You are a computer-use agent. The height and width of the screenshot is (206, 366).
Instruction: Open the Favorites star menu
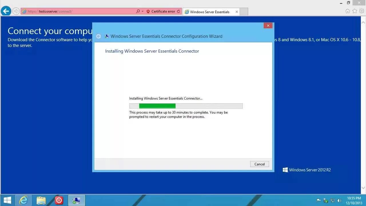click(x=355, y=11)
